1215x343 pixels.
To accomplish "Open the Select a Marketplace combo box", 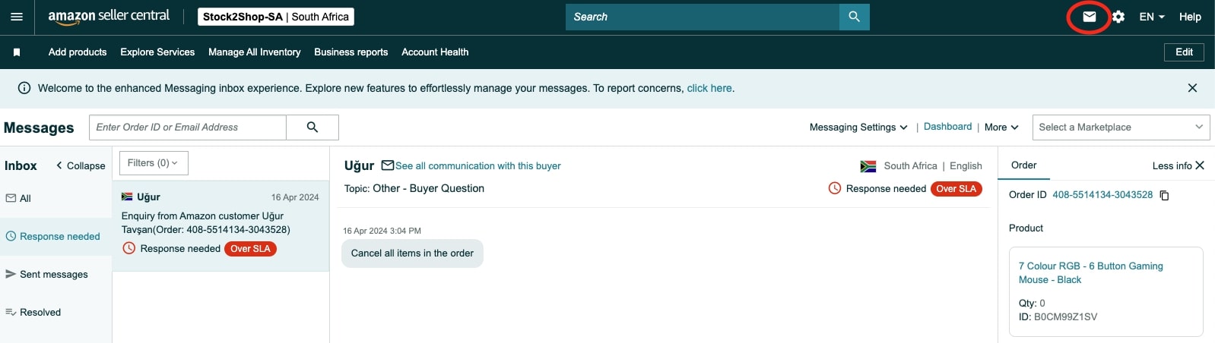I will [1121, 127].
